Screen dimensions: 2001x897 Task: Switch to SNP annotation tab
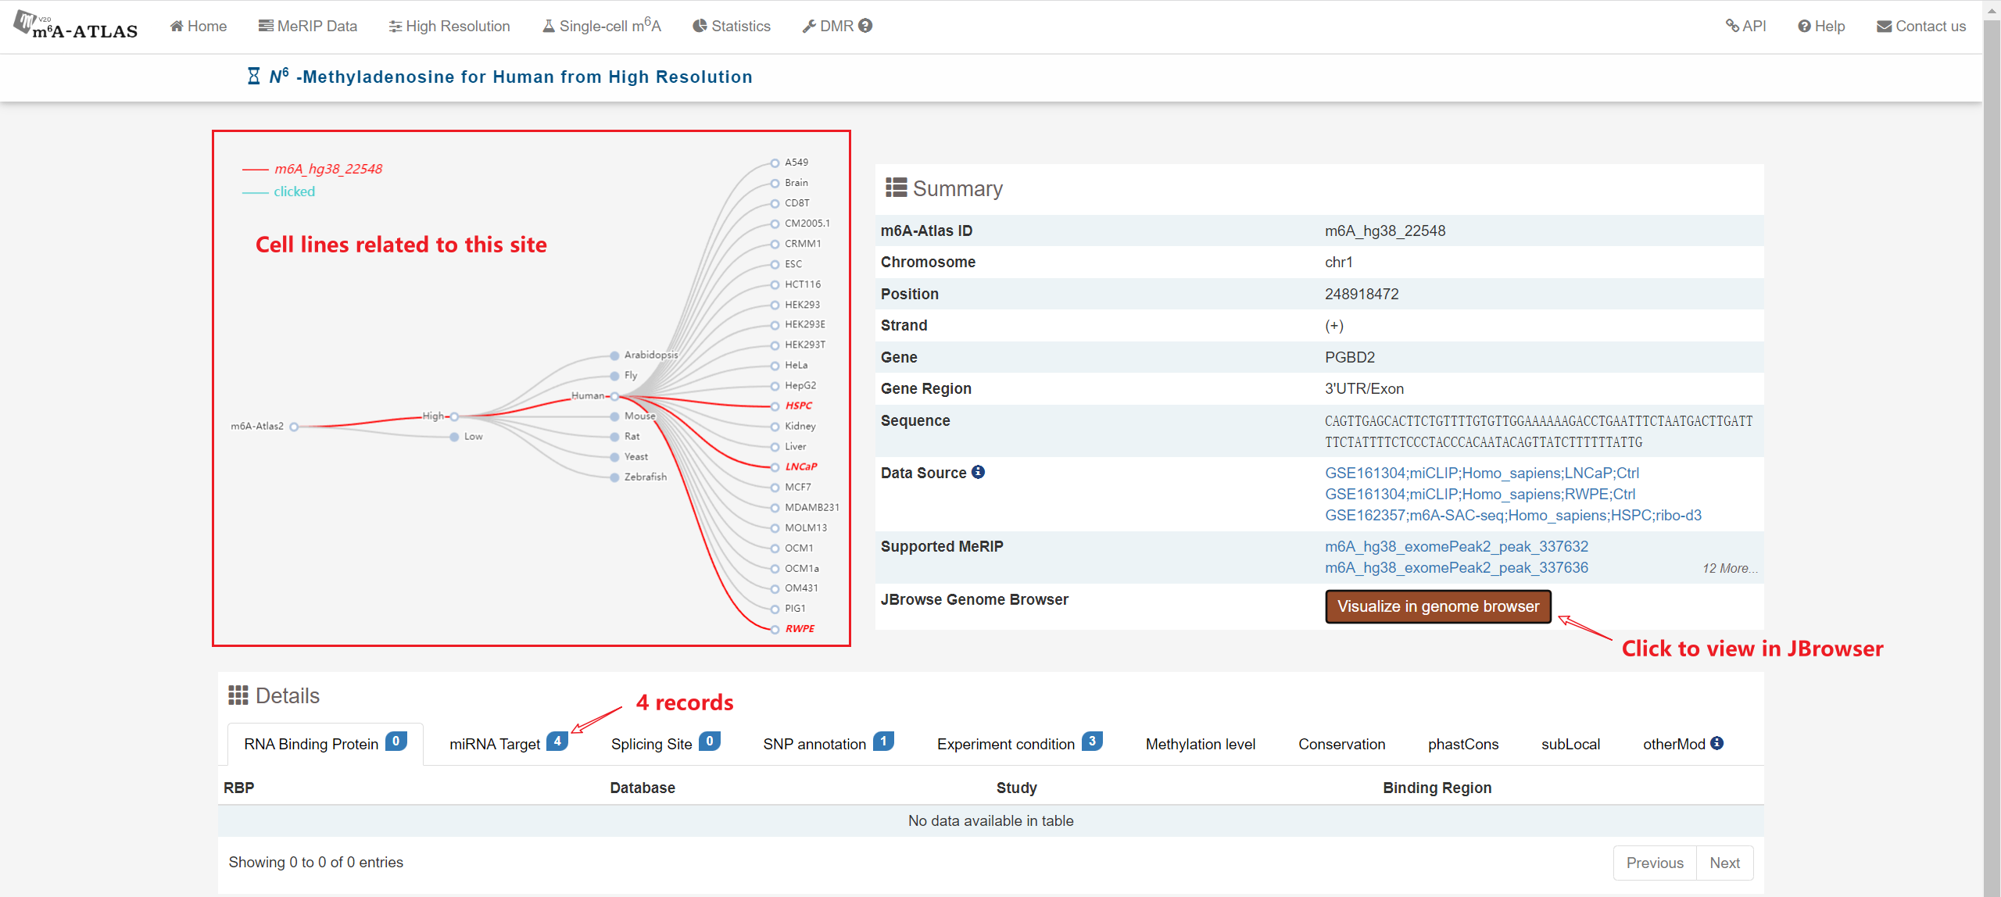(828, 743)
